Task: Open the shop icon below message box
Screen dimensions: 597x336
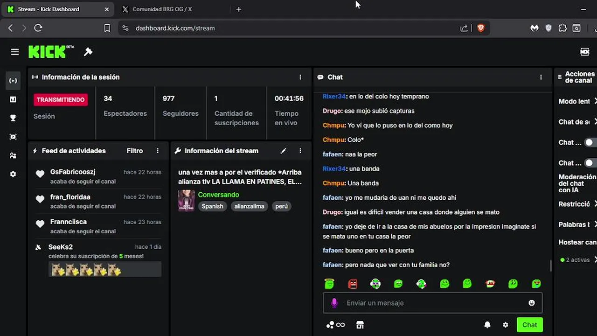Action: coord(360,325)
